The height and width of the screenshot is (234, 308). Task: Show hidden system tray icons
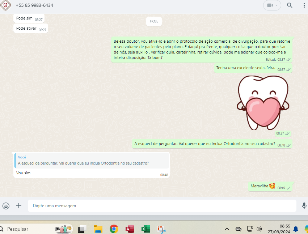tap(227, 229)
